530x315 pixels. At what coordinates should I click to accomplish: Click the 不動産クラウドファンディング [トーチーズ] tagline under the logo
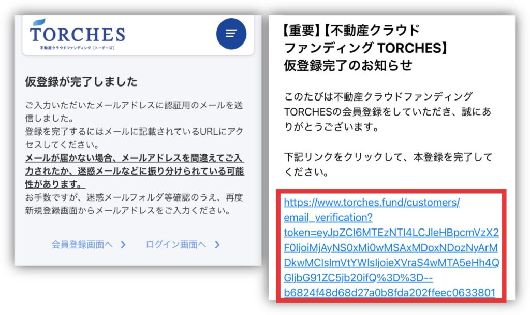tap(78, 48)
